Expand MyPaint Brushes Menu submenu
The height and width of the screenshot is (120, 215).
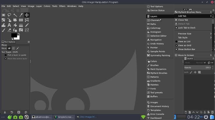(193, 12)
